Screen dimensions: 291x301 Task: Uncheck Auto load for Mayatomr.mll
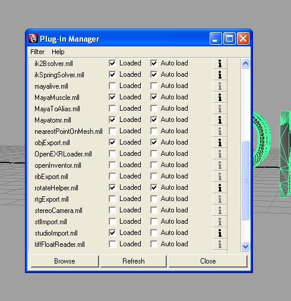154,120
